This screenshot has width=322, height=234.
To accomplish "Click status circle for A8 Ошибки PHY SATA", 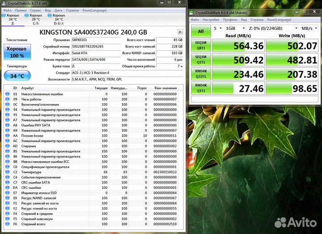I will (8, 125).
